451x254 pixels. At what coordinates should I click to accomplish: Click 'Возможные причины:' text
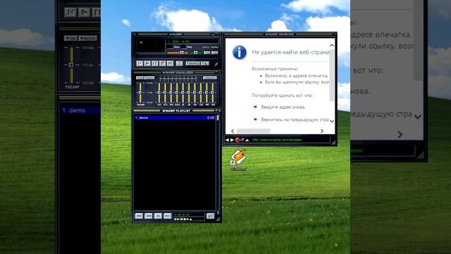[275, 69]
